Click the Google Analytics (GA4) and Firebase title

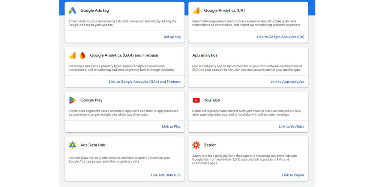click(124, 55)
